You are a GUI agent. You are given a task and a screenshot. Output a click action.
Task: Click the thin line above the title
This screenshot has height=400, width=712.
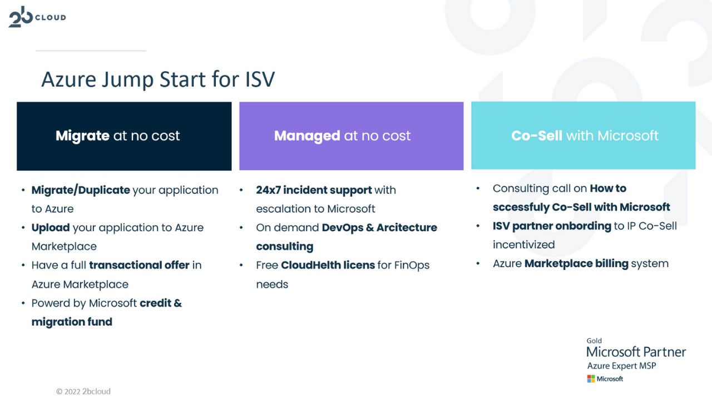click(x=91, y=51)
